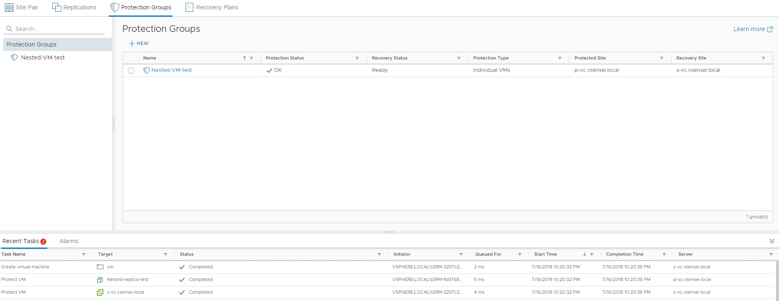779x301 pixels.
Task: Click NEW to create a protection group
Action: pos(139,43)
